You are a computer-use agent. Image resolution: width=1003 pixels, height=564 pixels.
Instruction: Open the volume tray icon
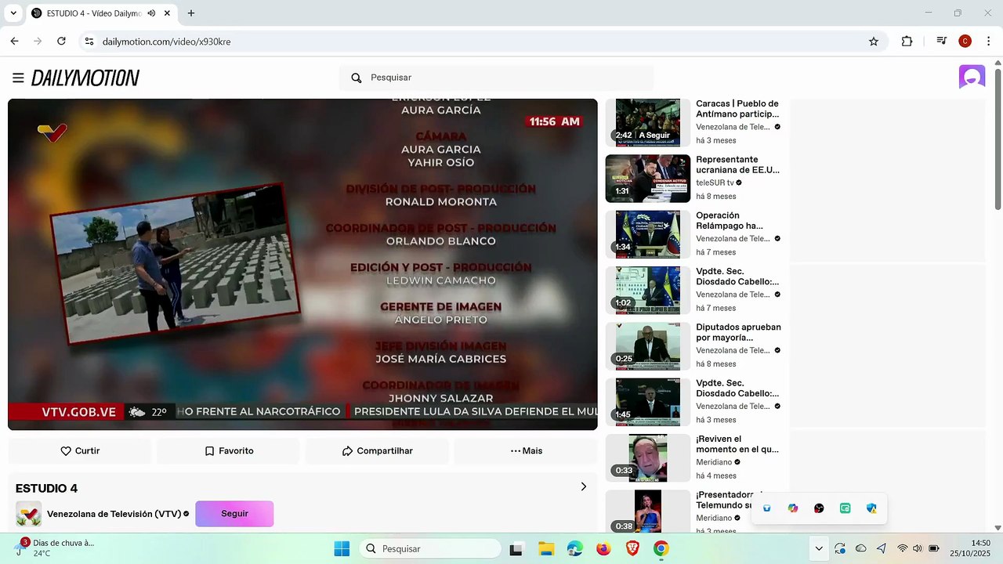point(917,549)
